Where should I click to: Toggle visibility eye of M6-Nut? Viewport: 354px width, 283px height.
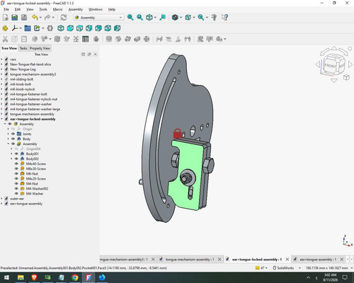[x=16, y=173]
